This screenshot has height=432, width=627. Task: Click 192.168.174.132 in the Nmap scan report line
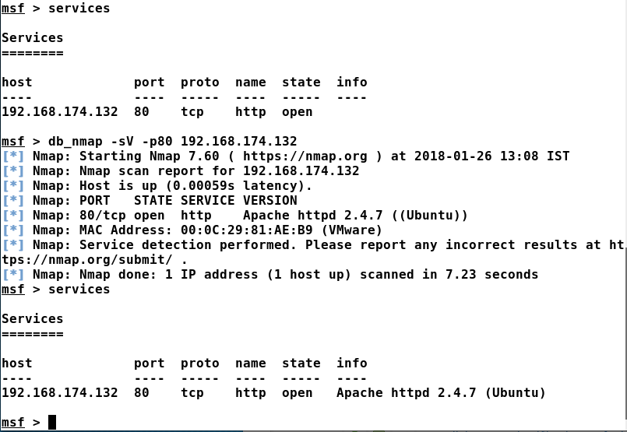coord(301,170)
